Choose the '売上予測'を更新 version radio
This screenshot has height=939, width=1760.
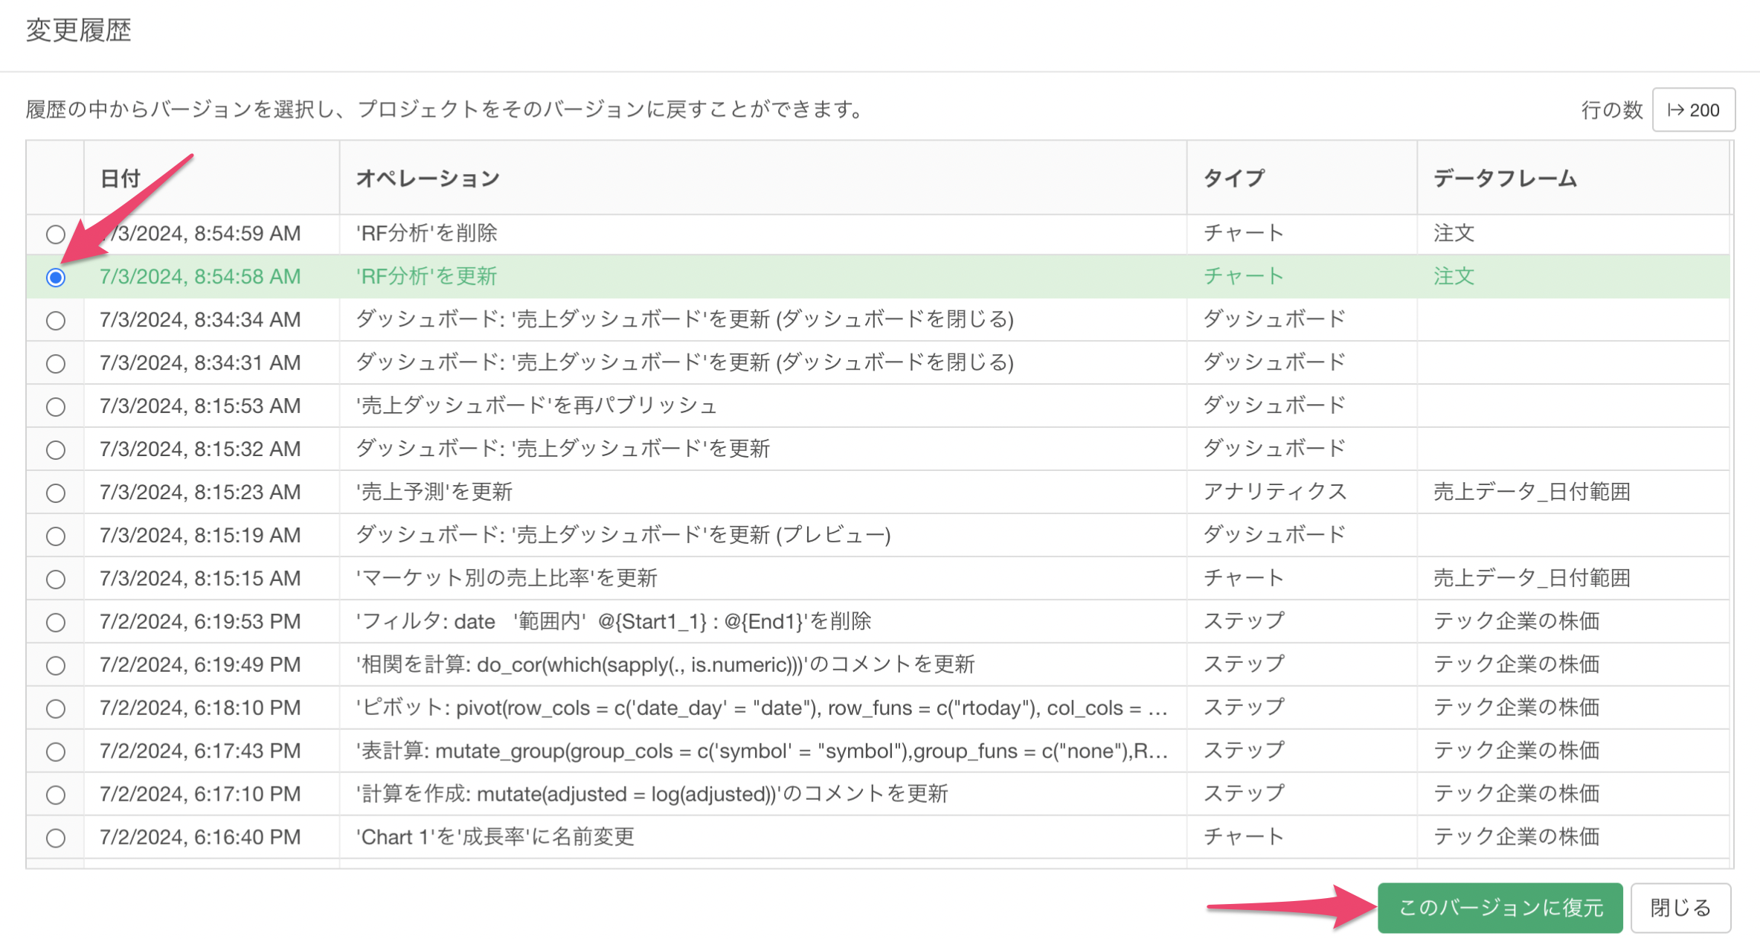pos(56,493)
